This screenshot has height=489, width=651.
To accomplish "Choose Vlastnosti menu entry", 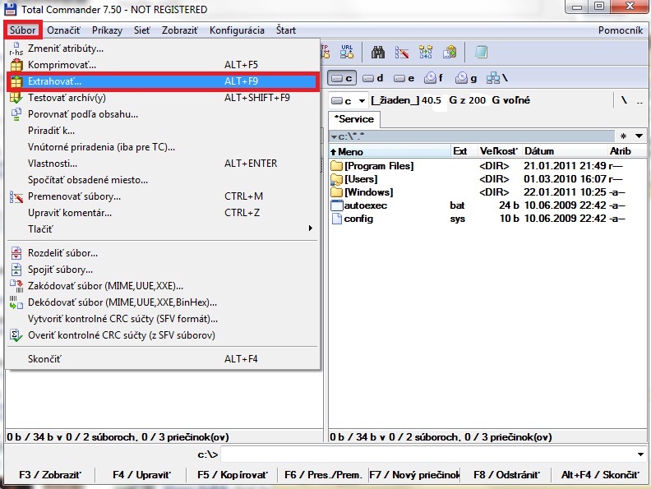I will 162,164.
